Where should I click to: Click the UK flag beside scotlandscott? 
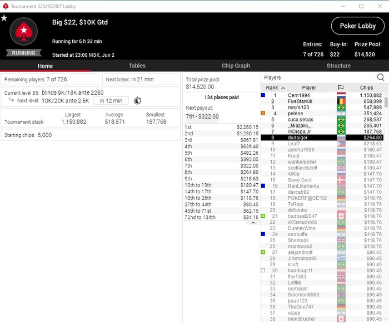pos(341,168)
